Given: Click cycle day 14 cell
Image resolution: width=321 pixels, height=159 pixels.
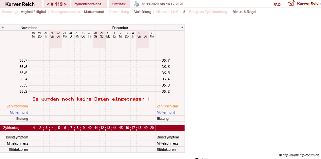Looking at the screenshot, I should coord(115,128).
